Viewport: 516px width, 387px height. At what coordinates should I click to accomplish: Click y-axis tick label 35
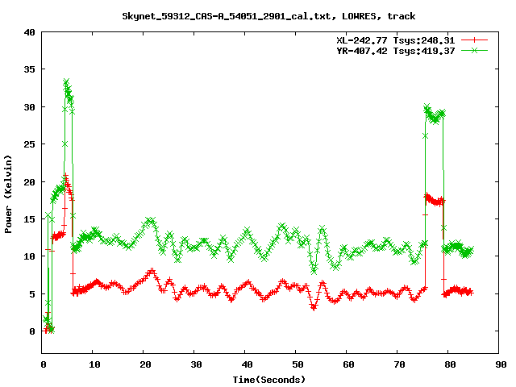pyautogui.click(x=29, y=69)
